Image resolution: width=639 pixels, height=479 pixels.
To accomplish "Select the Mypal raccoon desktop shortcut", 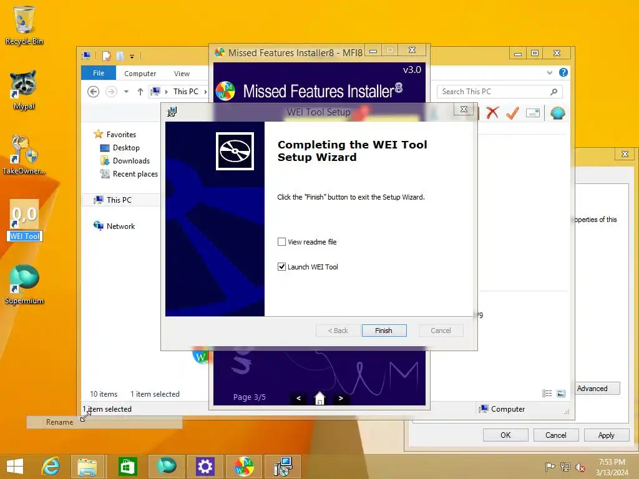I will point(24,90).
